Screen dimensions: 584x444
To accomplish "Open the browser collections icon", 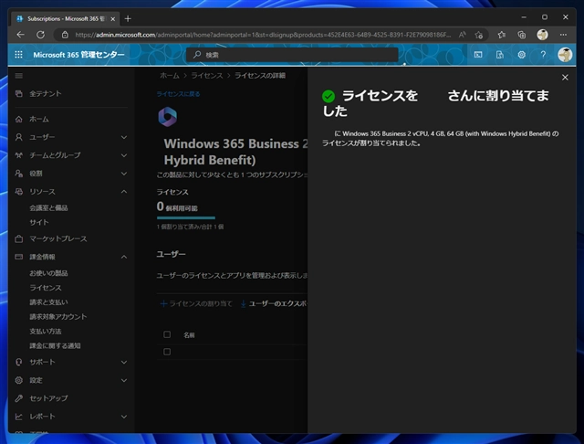I will [x=522, y=35].
